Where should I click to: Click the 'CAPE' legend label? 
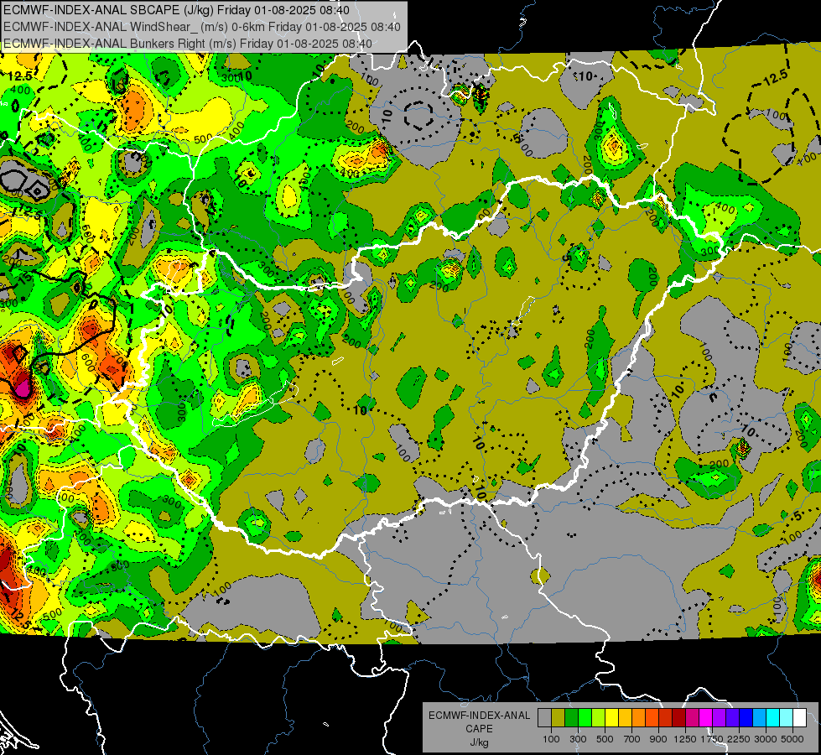[480, 729]
